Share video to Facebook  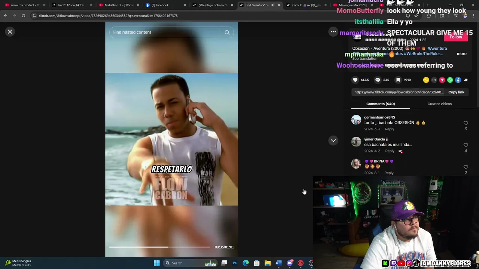pyautogui.click(x=458, y=80)
